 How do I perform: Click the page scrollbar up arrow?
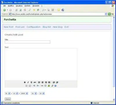coord(114,18)
